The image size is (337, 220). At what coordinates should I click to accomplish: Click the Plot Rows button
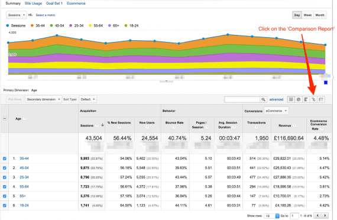[15, 99]
